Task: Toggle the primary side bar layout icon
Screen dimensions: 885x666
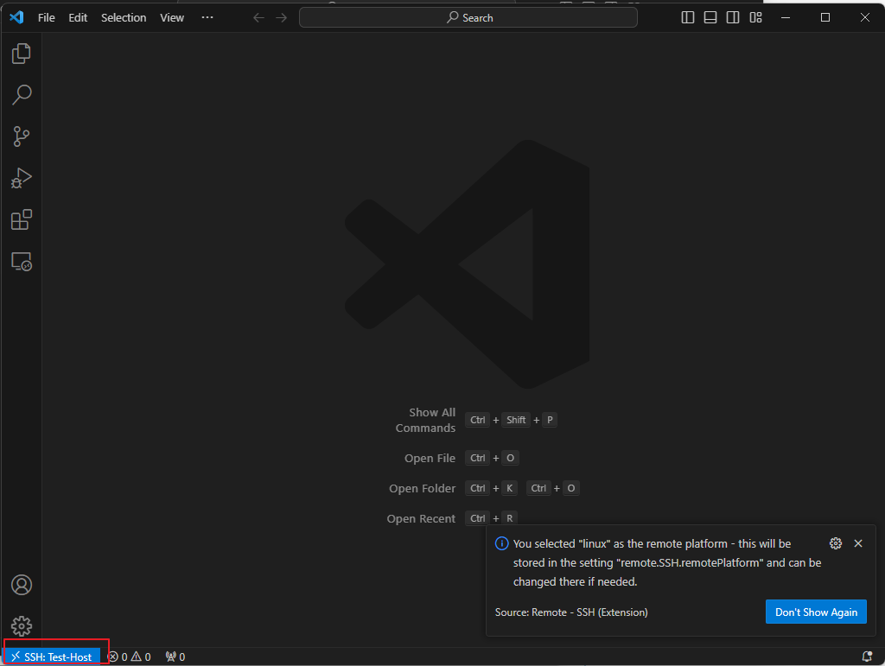Action: click(x=687, y=17)
